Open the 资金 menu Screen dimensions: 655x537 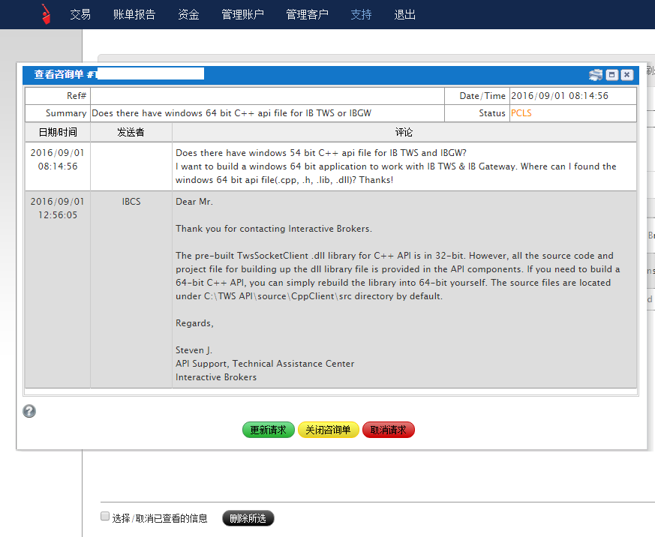tap(188, 14)
